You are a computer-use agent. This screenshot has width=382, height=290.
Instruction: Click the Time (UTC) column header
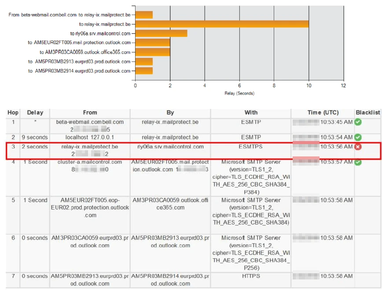[323, 112]
